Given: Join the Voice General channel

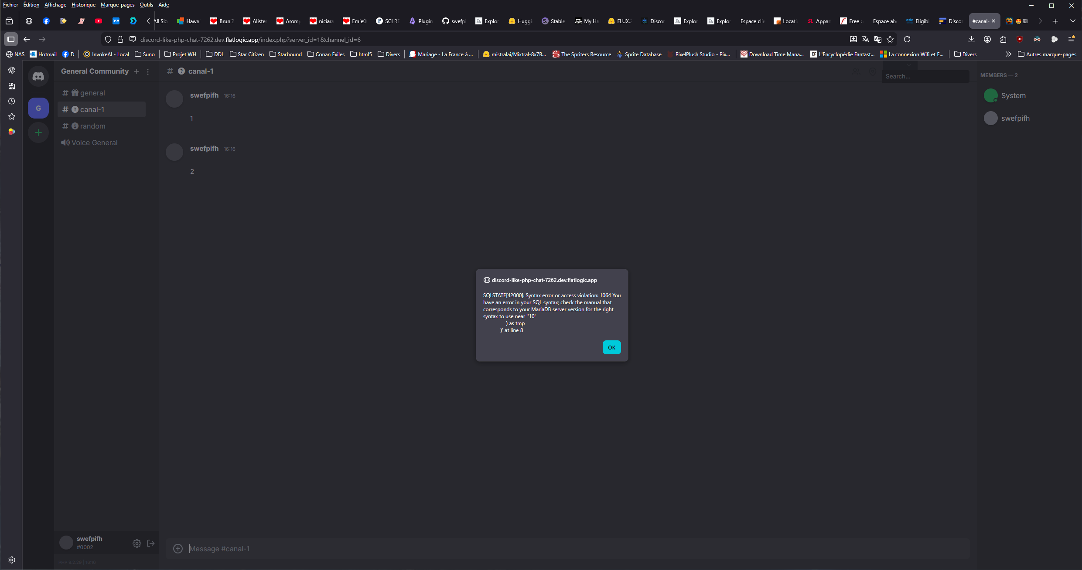Looking at the screenshot, I should [x=94, y=142].
